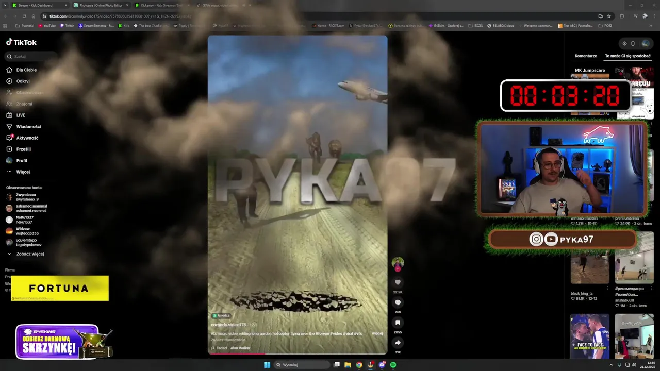Expand Zobacz więcej followed accounts
Screen dimensions: 660x371
point(30,254)
